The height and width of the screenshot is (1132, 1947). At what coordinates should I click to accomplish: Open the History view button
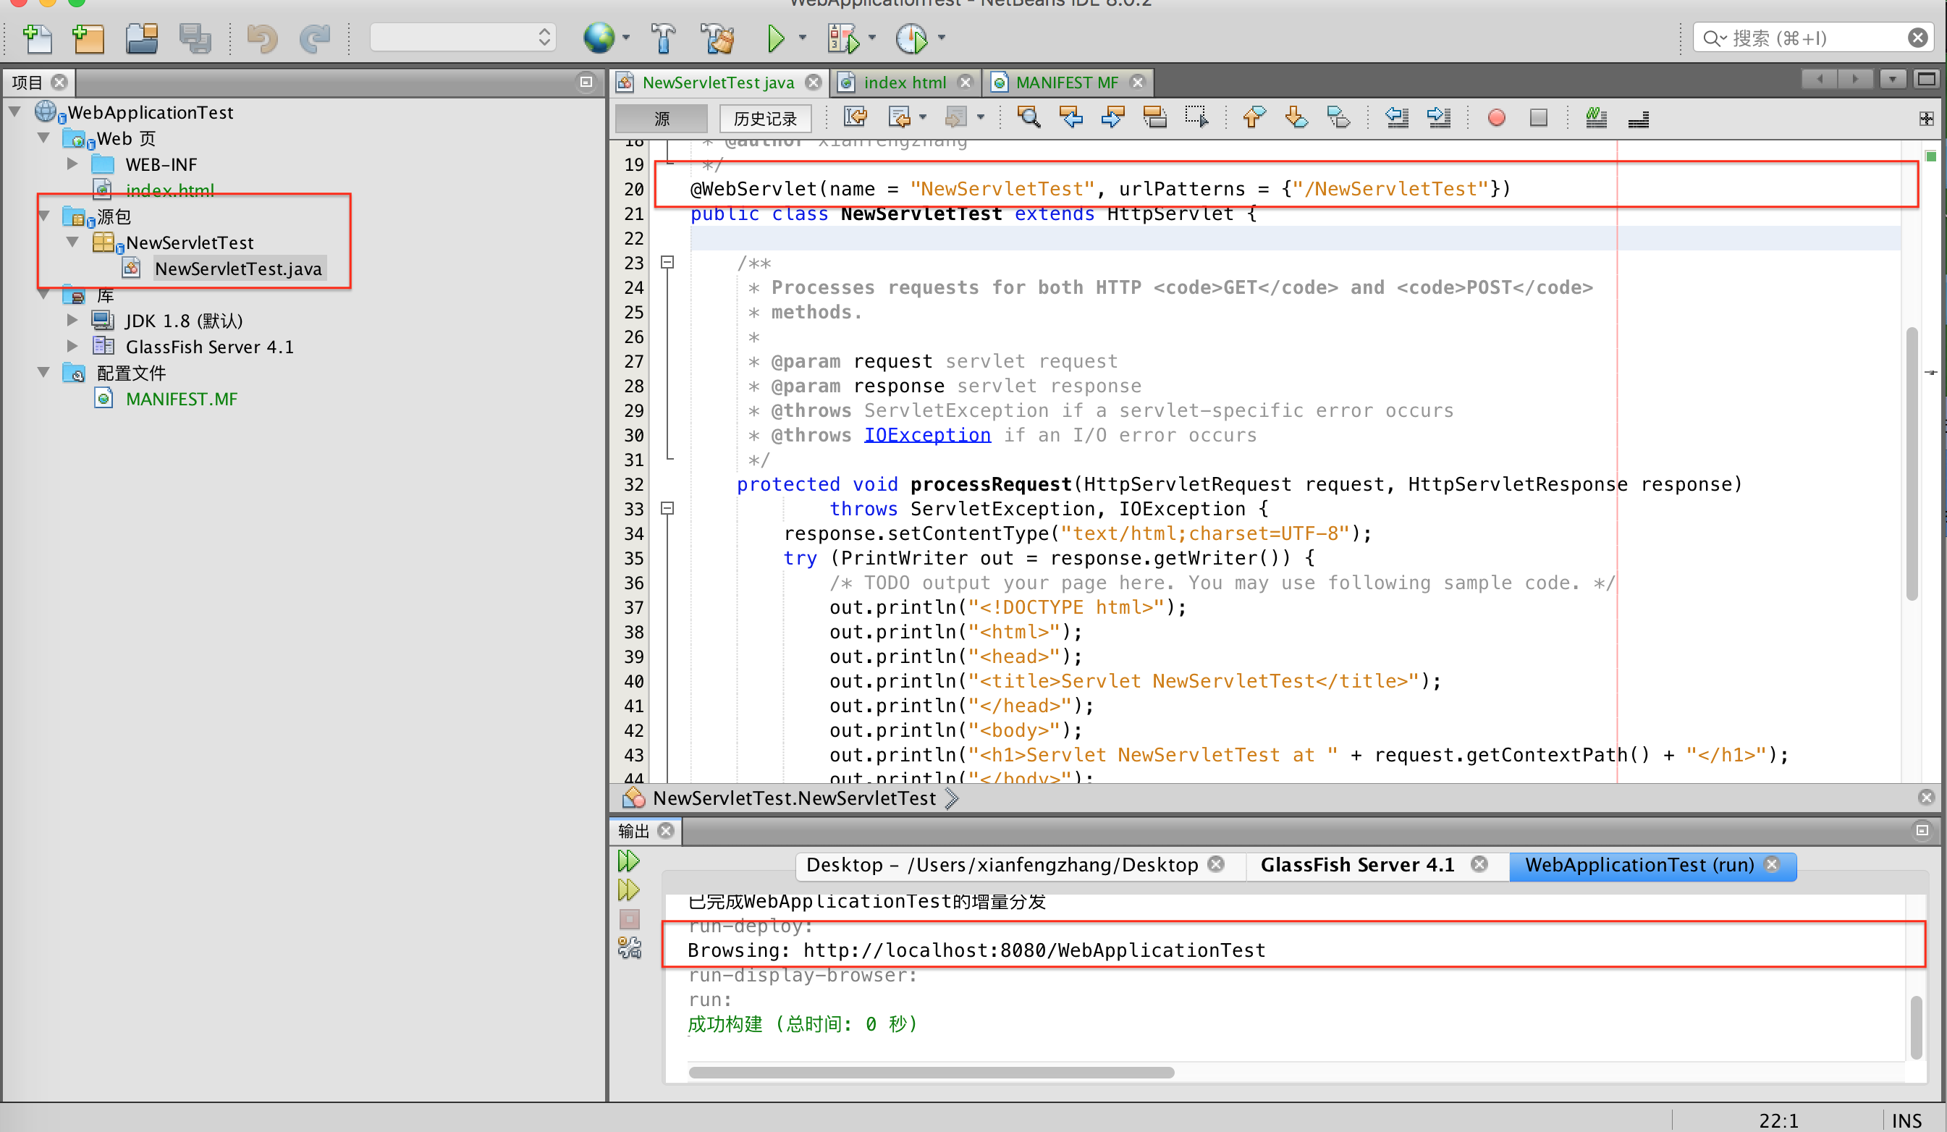point(764,118)
